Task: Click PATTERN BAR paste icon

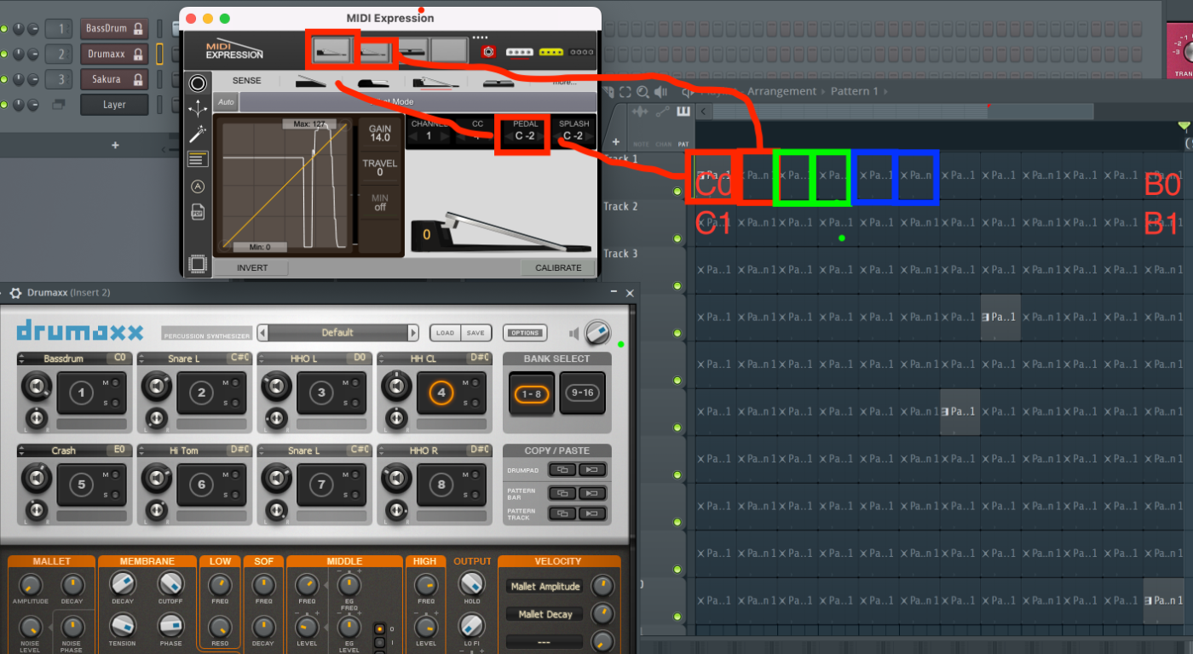Action: coord(592,493)
